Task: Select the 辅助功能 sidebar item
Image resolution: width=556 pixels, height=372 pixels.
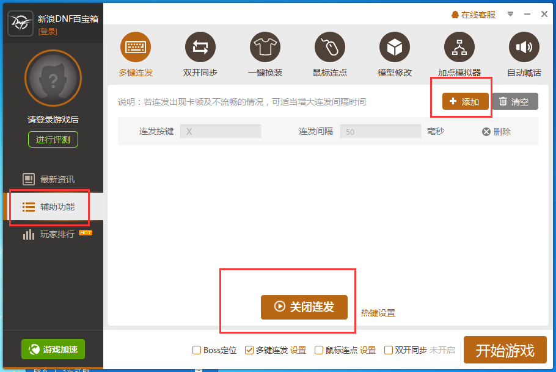Action: click(53, 207)
